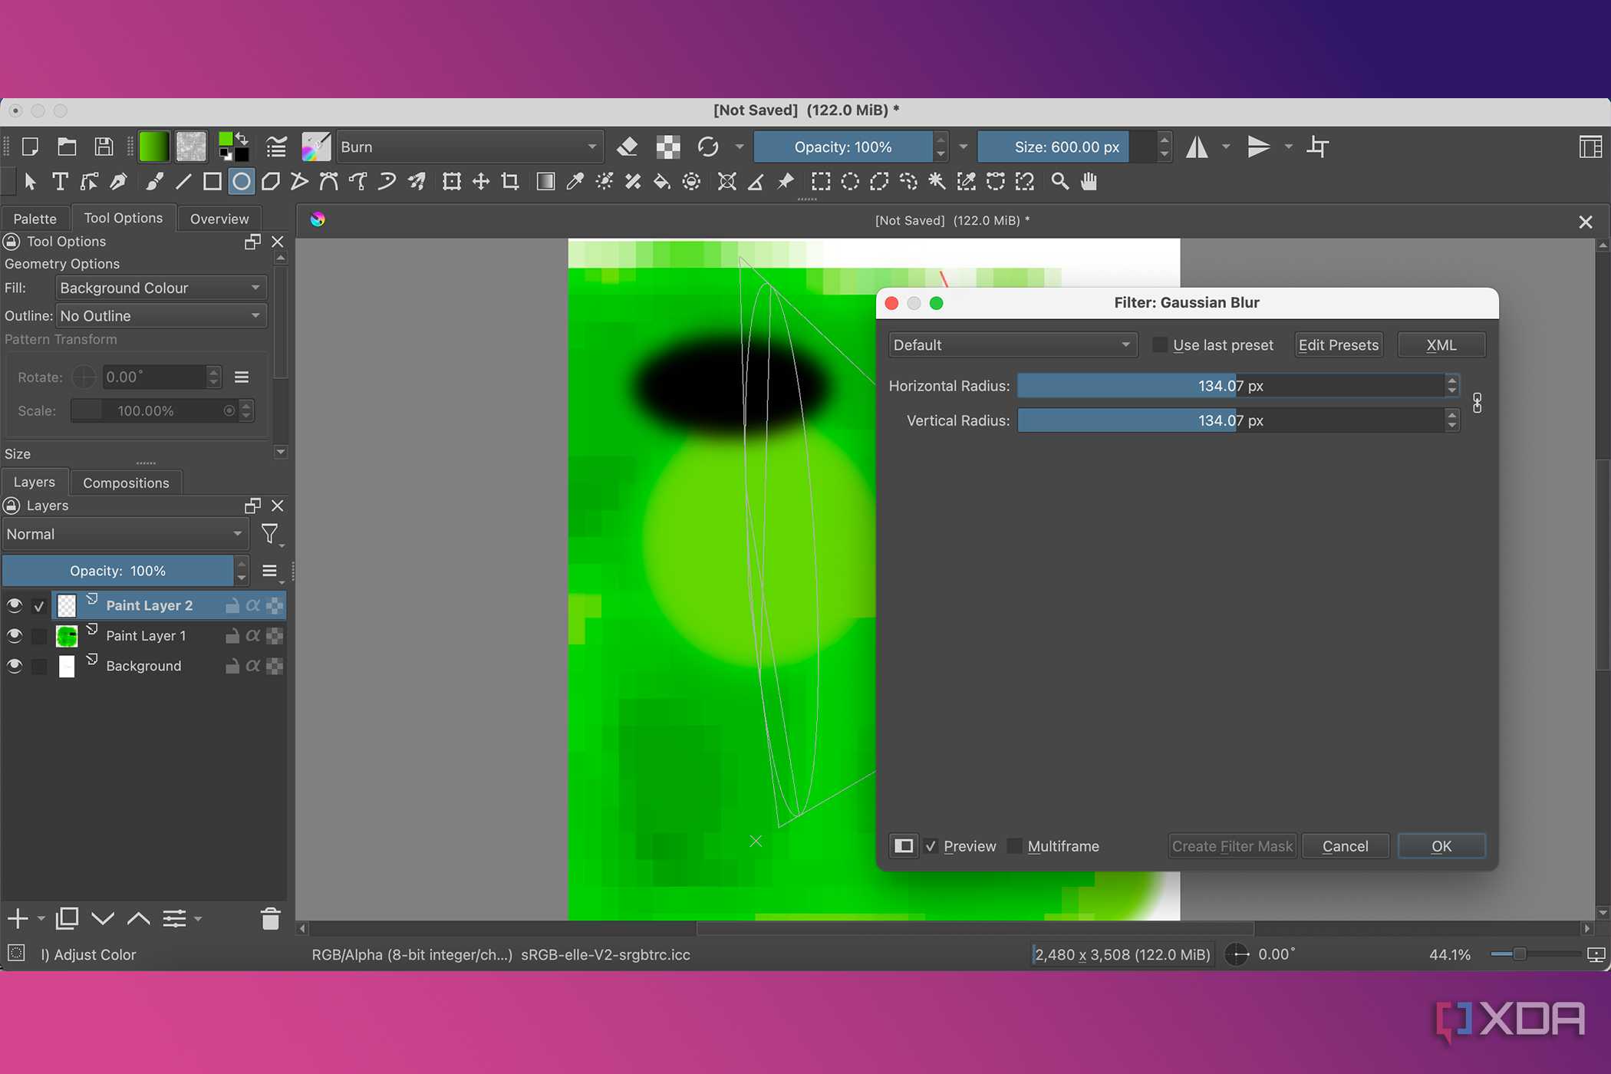Click the XML button

(x=1441, y=345)
